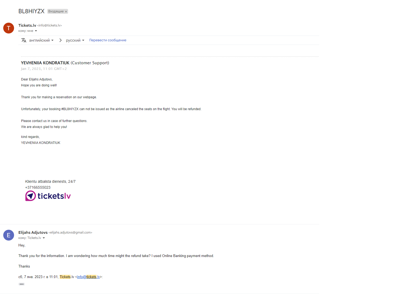Image resolution: width=415 pixels, height=294 pixels.
Task: Click the arrow between translation languages
Action: pyautogui.click(x=61, y=40)
